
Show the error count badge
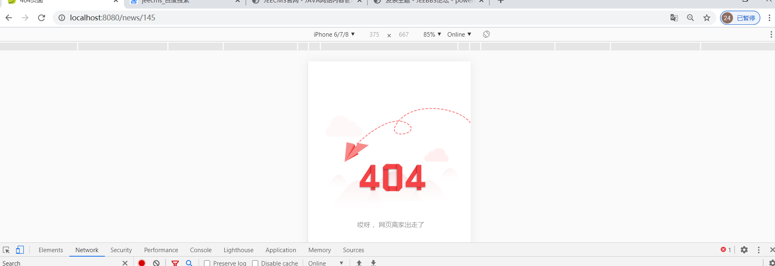(x=726, y=250)
